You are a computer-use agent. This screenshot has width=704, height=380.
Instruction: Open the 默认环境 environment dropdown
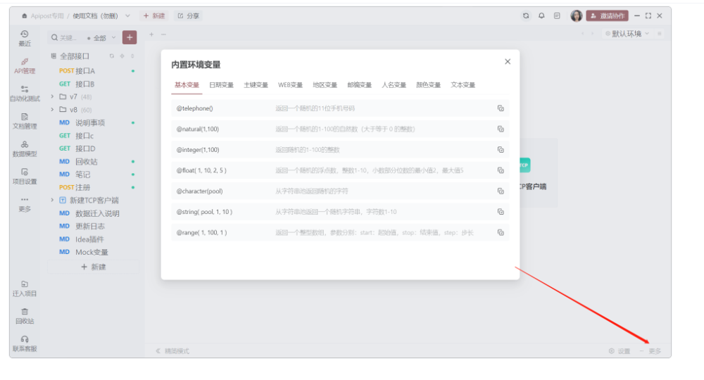tap(627, 34)
